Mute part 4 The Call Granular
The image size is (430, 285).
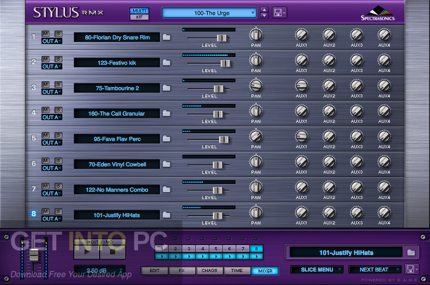click(46, 110)
